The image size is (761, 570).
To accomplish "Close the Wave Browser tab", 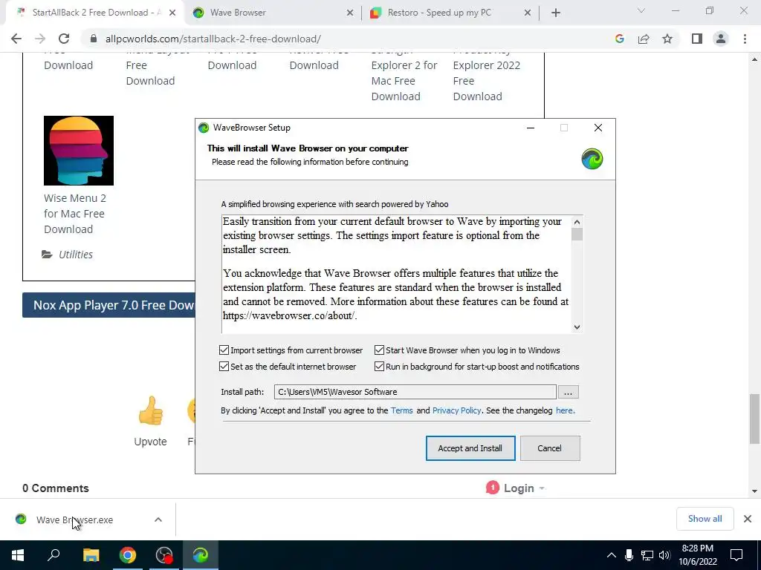I will pyautogui.click(x=350, y=13).
